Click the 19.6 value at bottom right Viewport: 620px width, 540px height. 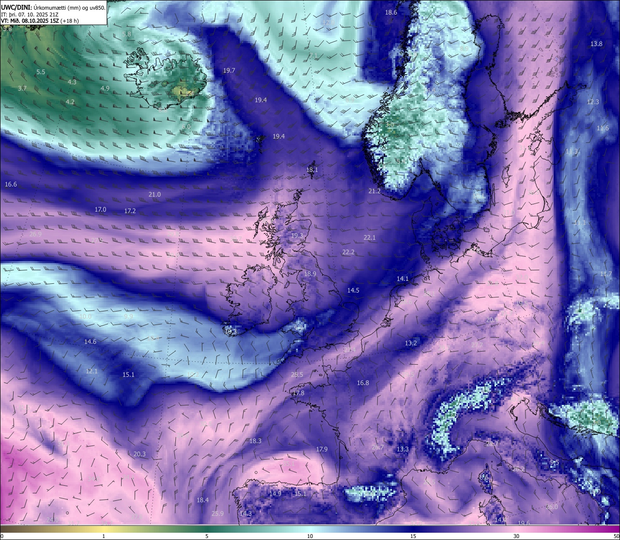point(524,524)
